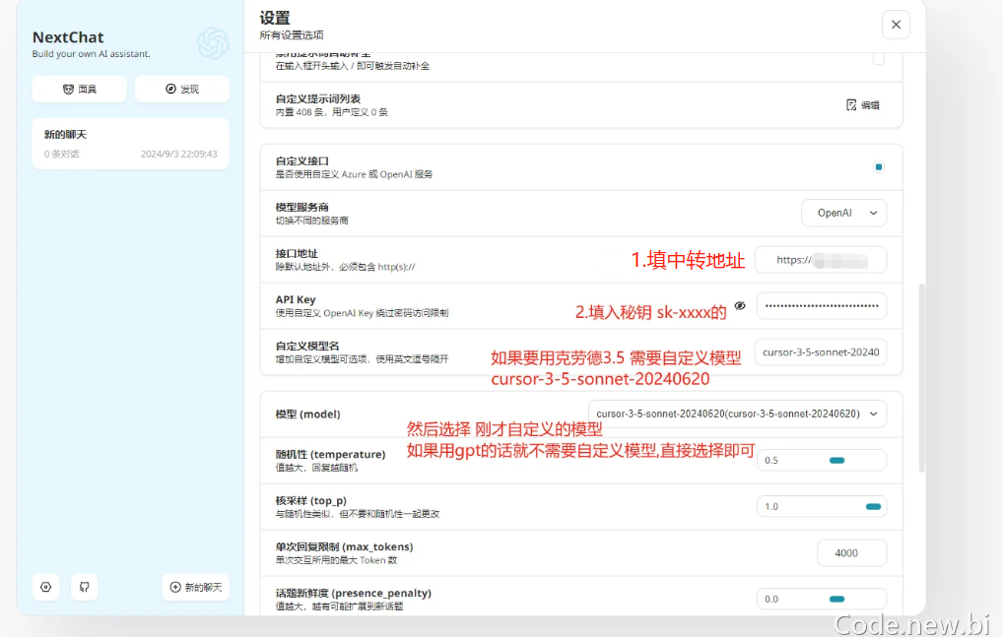Viewport: 1003px width, 637px height.
Task: Click the API Key password field
Action: click(x=822, y=306)
